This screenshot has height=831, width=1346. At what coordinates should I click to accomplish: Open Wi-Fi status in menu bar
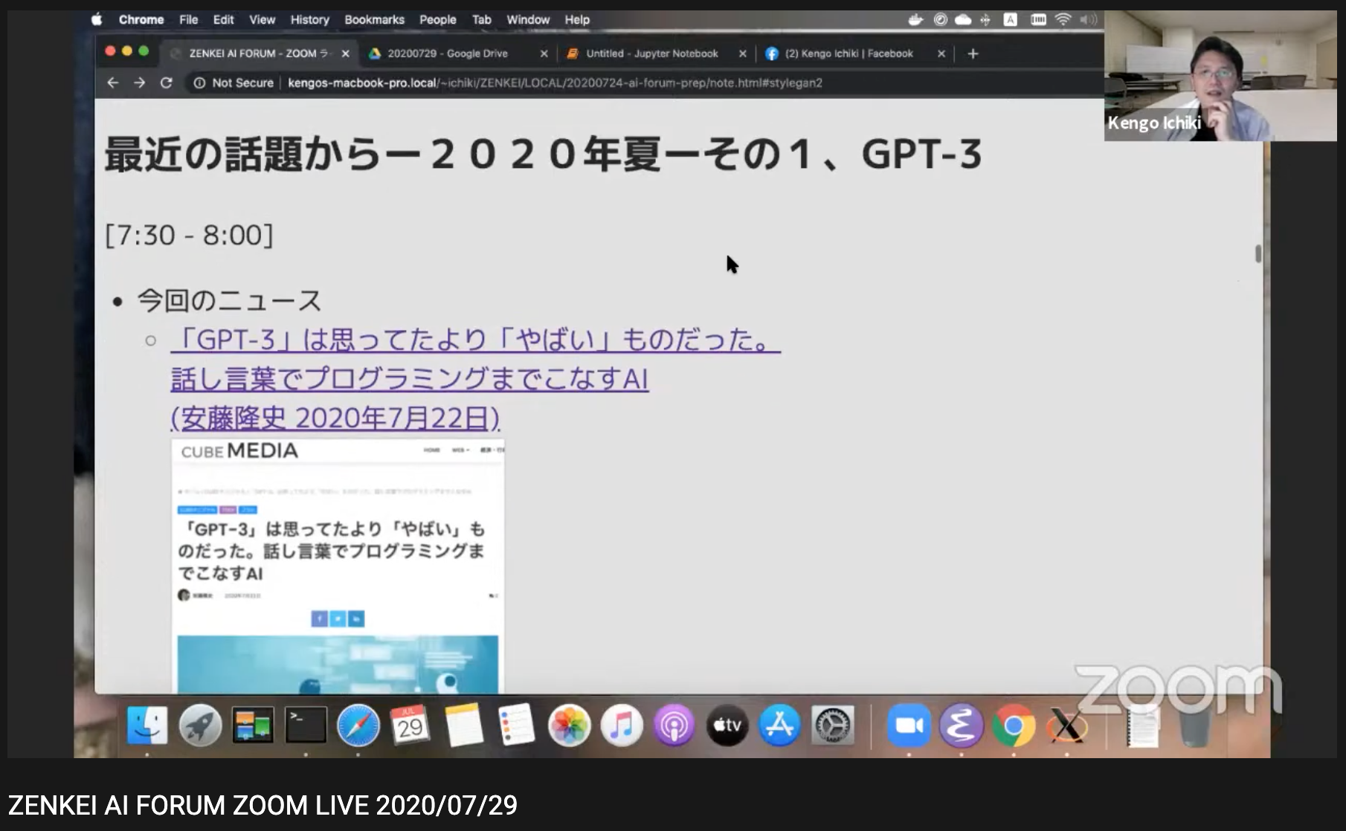[x=1063, y=19]
